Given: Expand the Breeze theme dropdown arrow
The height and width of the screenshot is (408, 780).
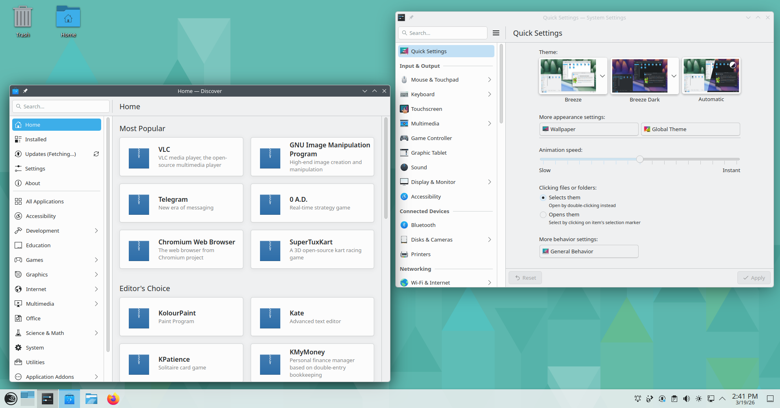Looking at the screenshot, I should click(x=602, y=76).
